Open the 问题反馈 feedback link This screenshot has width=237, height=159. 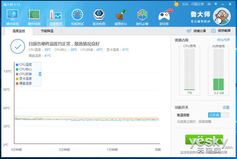[x=197, y=4]
